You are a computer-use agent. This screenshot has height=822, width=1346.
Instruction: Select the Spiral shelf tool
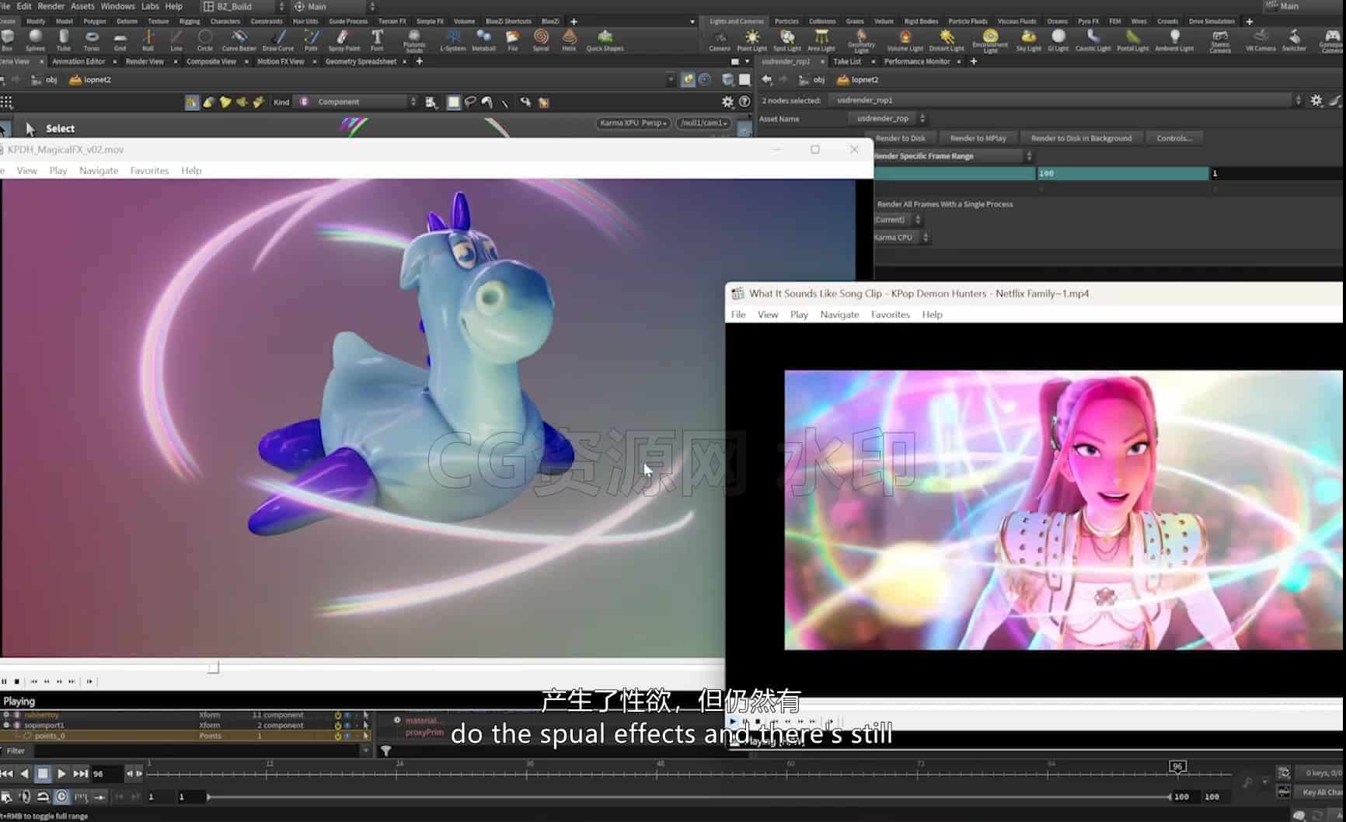(x=541, y=40)
